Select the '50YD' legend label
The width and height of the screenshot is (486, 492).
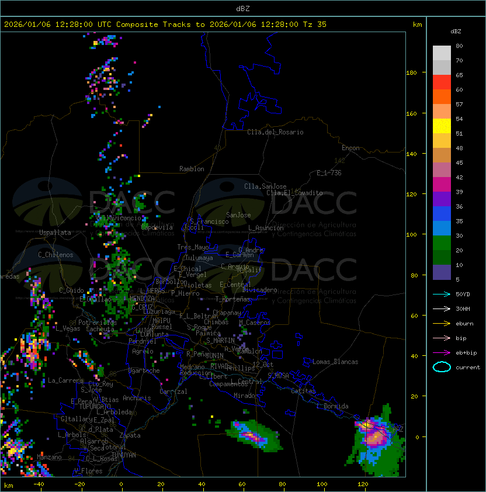tap(463, 294)
